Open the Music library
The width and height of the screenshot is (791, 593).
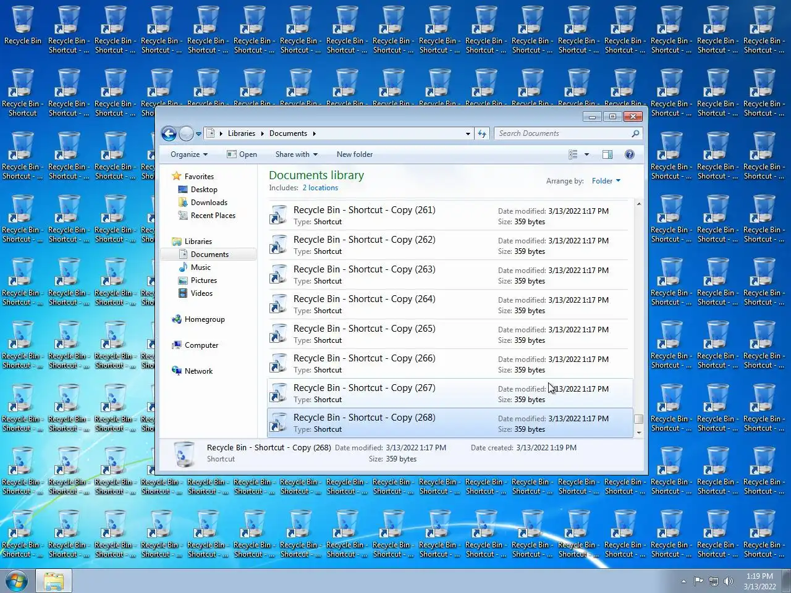point(200,267)
